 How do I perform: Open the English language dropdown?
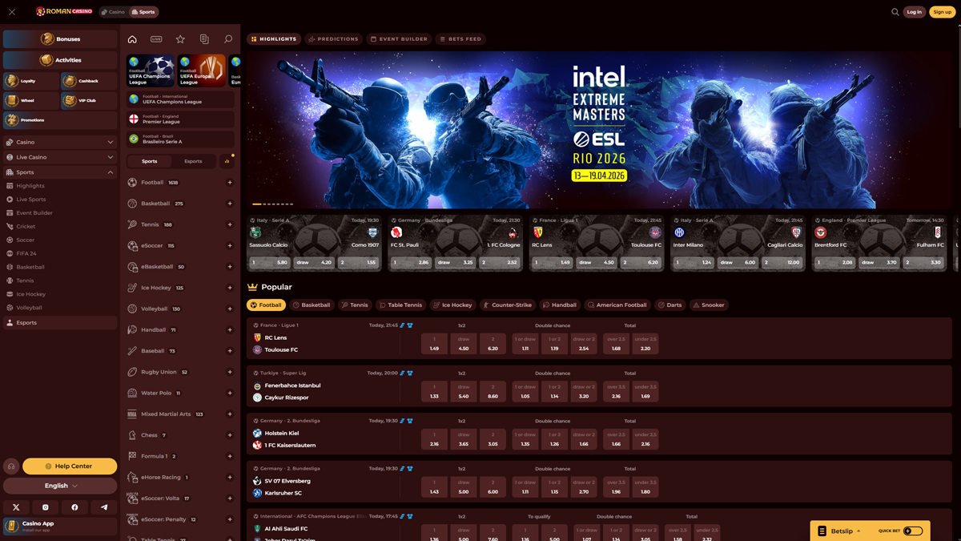60,486
